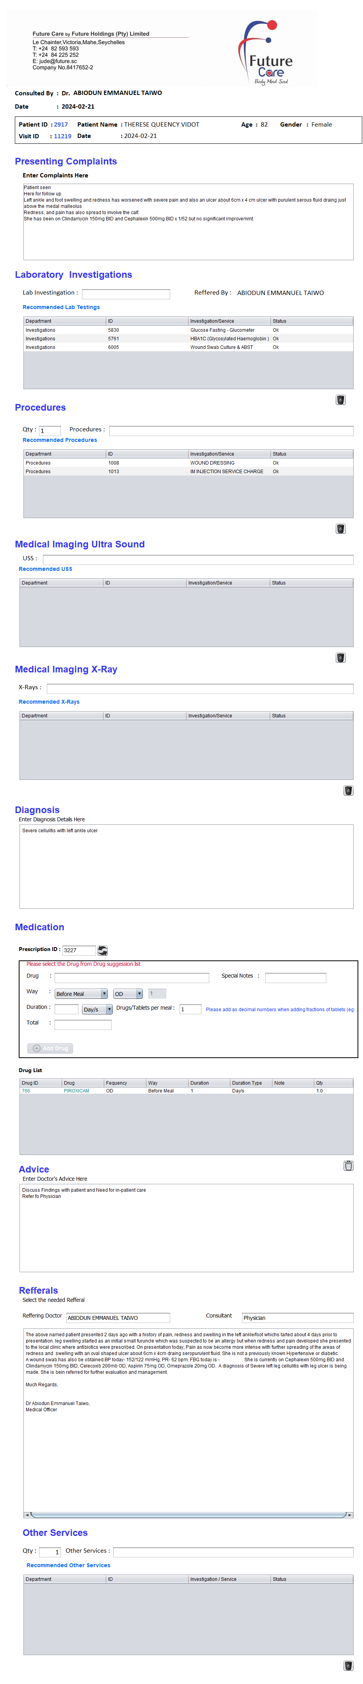Expand the OD frequency dropdown
Image resolution: width=363 pixels, height=1684 pixels.
(x=128, y=993)
